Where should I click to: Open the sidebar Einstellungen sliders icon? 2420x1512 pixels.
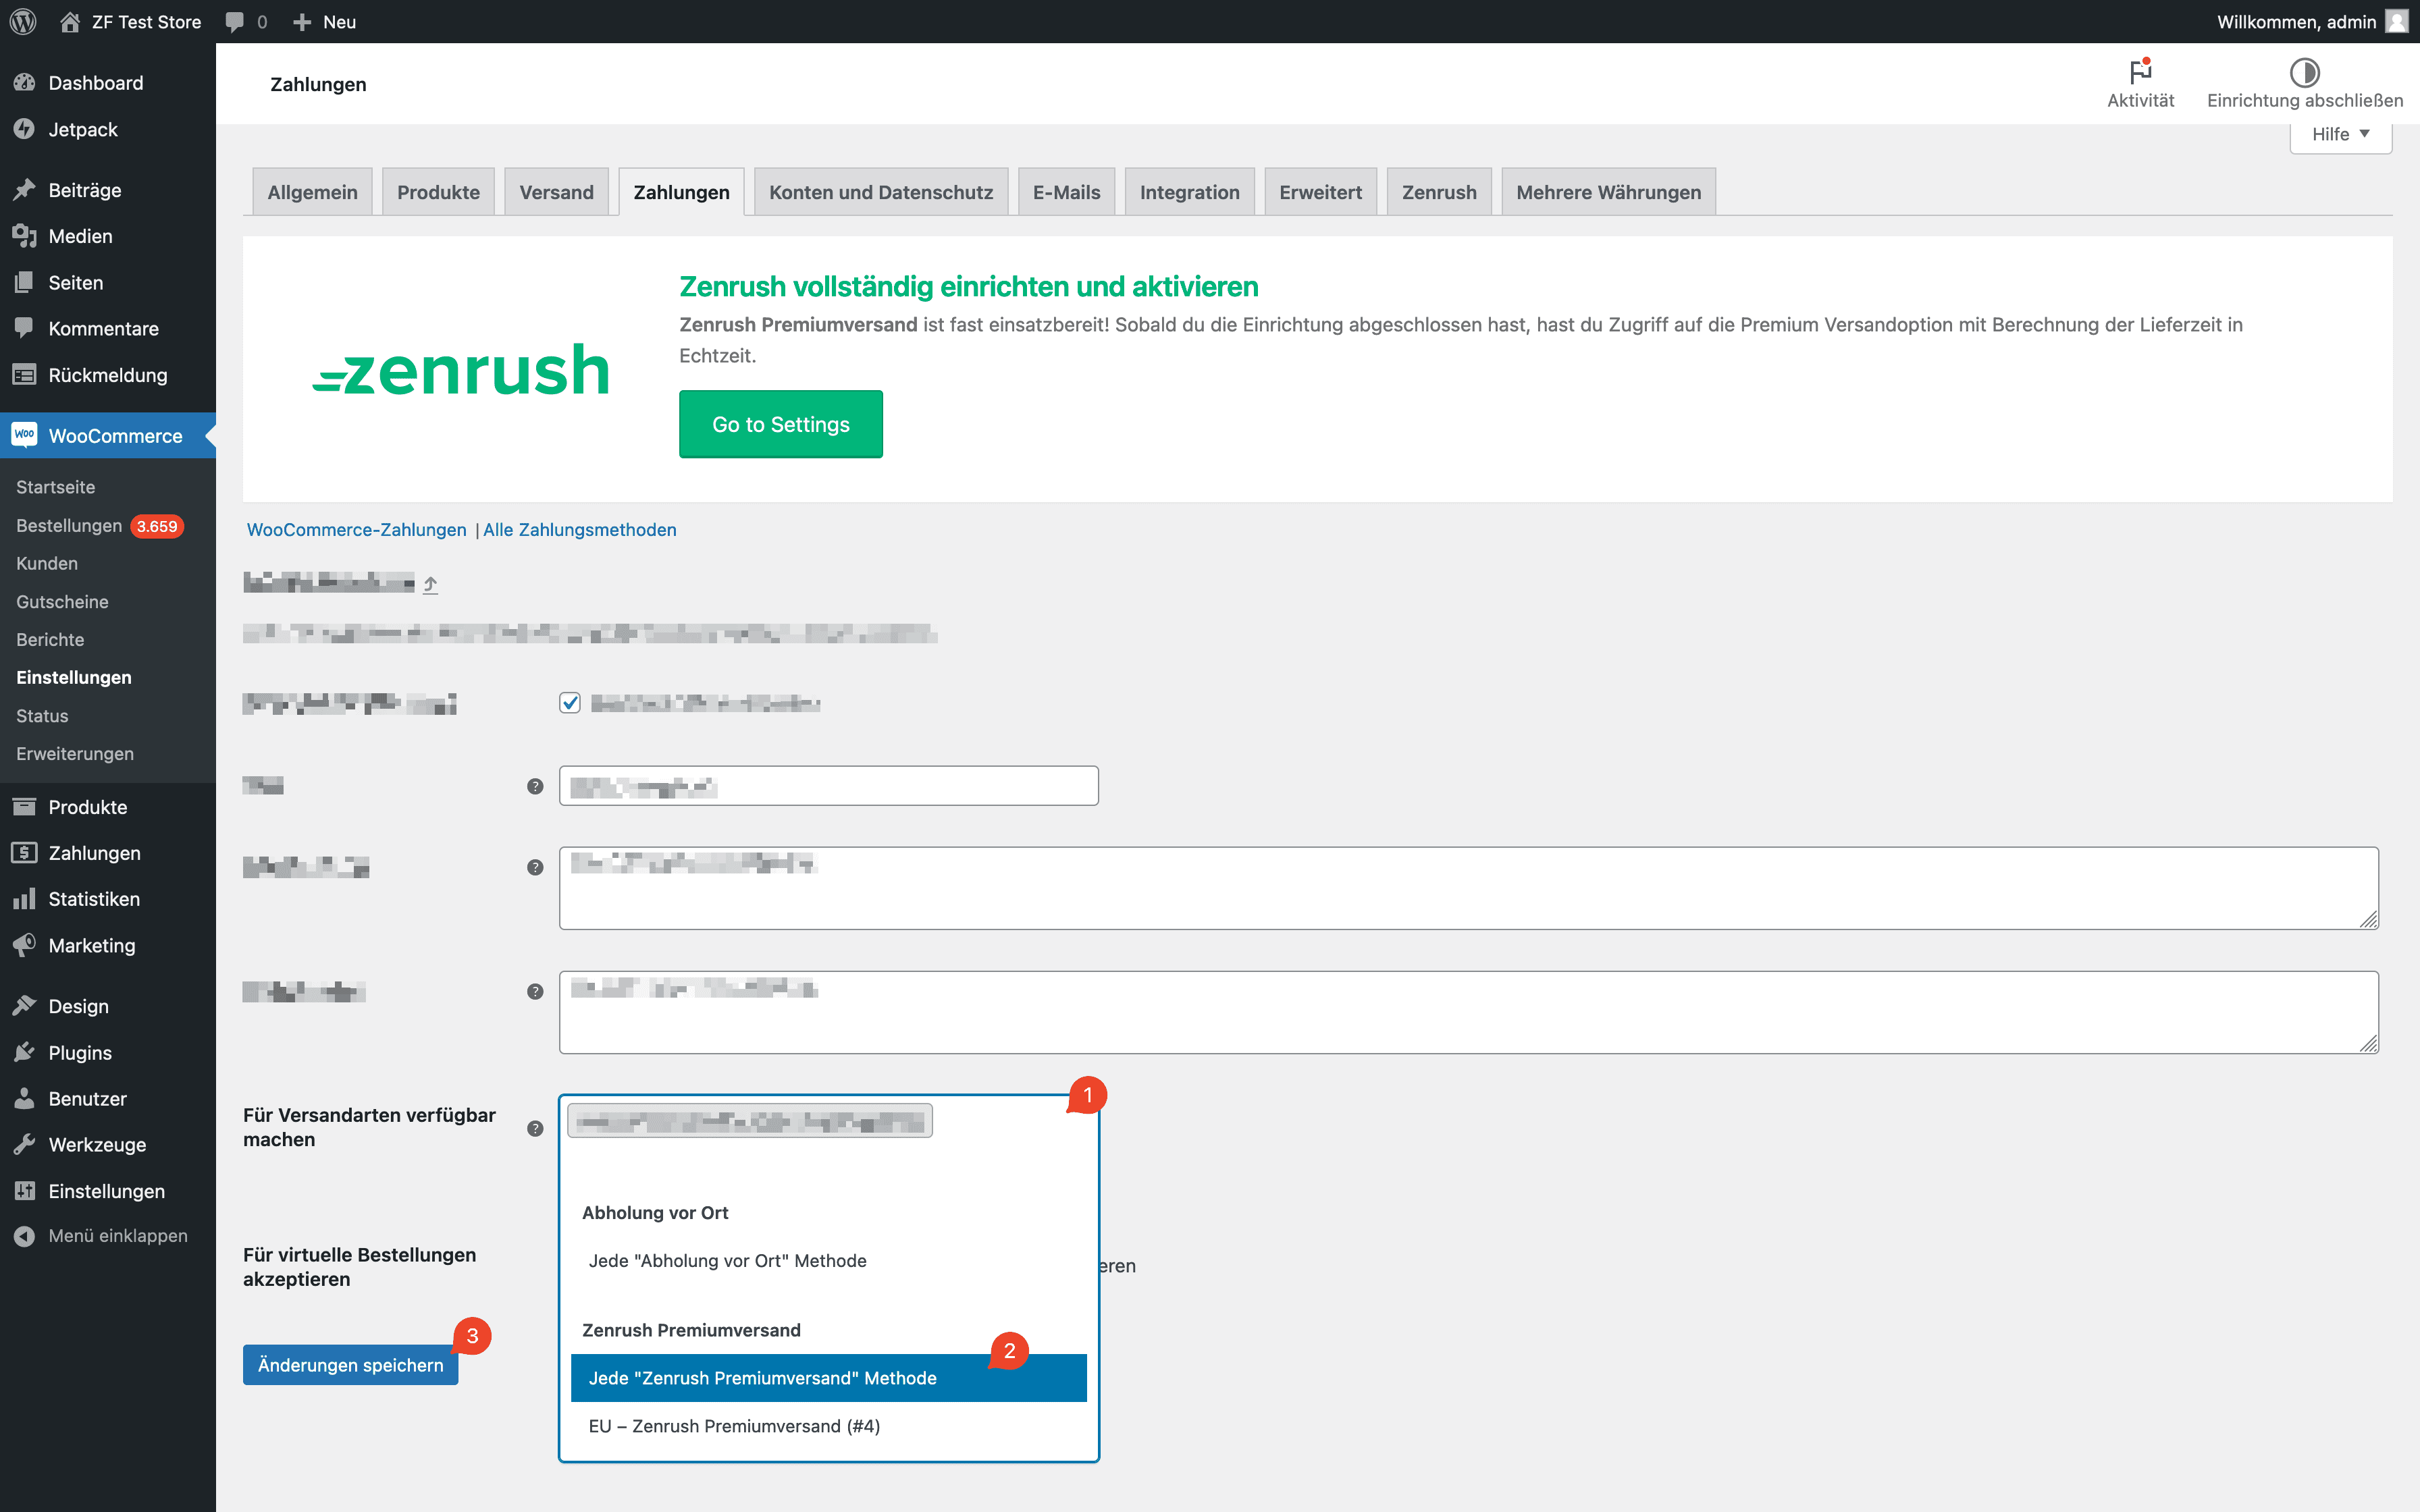25,1191
